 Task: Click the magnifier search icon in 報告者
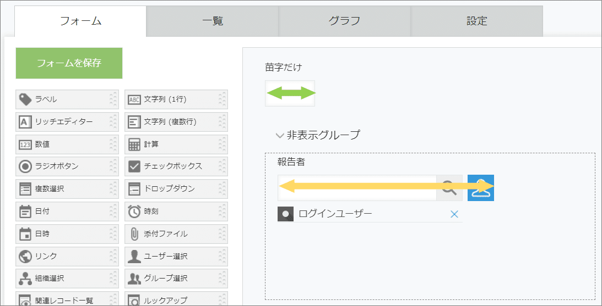click(x=449, y=188)
